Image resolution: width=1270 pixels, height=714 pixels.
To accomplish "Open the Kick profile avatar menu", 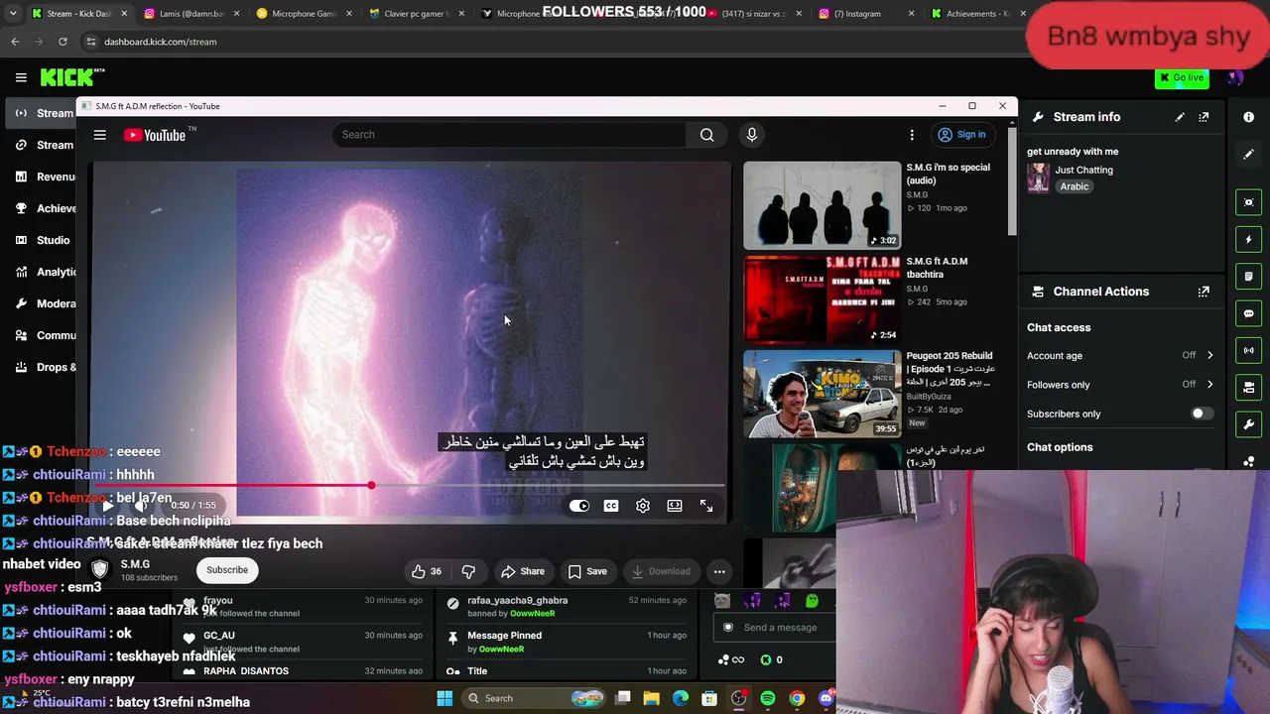I will (1235, 77).
